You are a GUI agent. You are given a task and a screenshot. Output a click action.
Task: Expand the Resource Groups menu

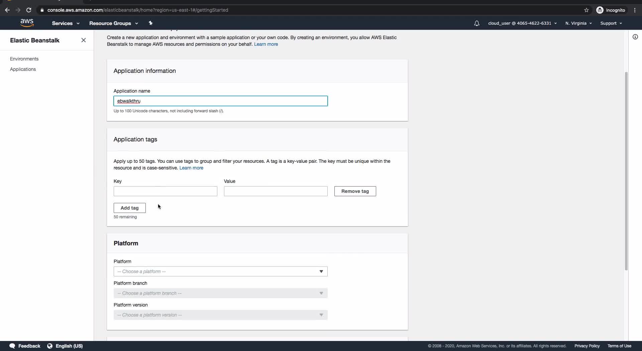(x=113, y=23)
